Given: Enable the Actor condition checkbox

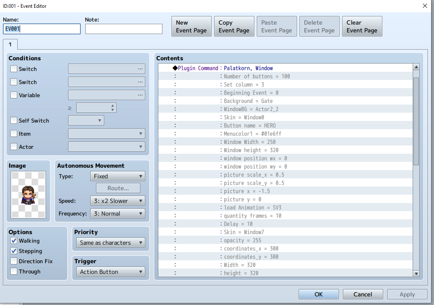Looking at the screenshot, I should (14, 147).
